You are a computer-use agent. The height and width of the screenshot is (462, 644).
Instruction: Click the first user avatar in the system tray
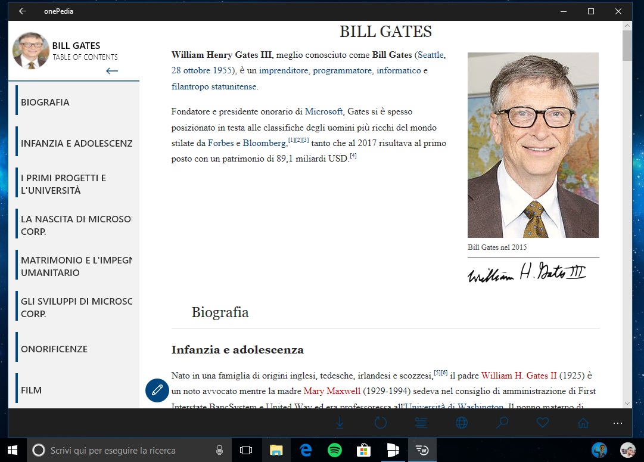coord(599,451)
